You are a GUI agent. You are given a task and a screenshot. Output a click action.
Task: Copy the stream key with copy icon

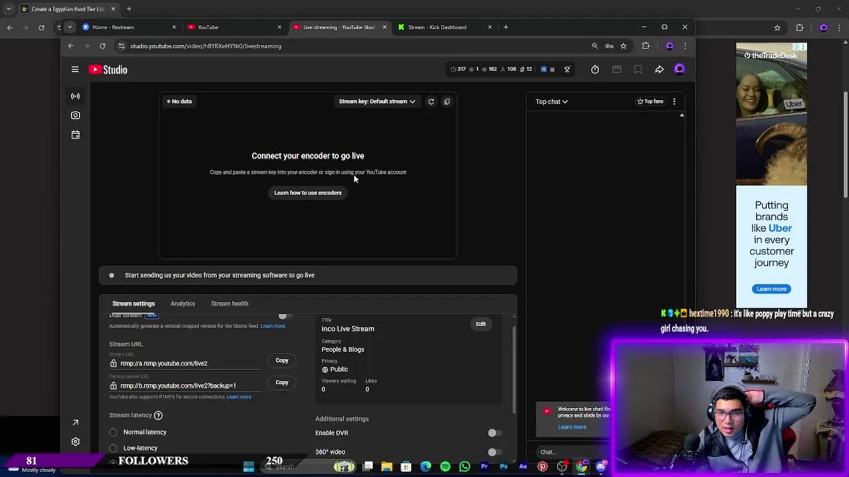tap(447, 101)
